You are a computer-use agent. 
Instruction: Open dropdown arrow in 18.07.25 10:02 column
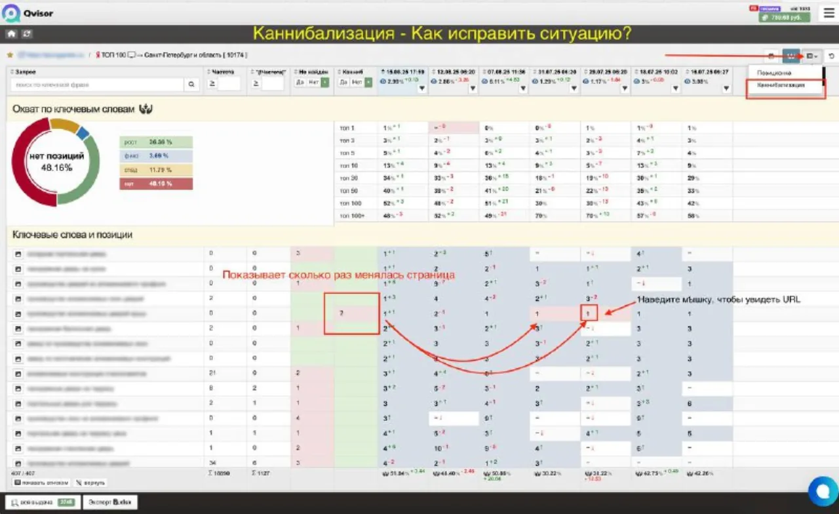pyautogui.click(x=674, y=89)
